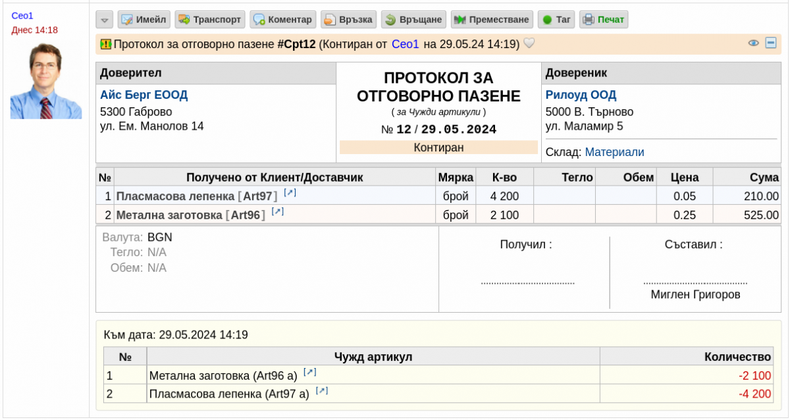Open the Транспорт action
The image size is (790, 420).
210,20
